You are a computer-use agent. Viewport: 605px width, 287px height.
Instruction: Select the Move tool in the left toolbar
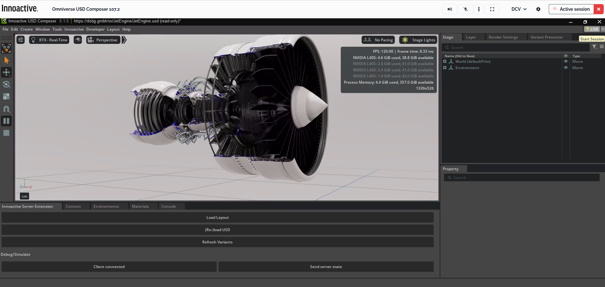point(6,72)
